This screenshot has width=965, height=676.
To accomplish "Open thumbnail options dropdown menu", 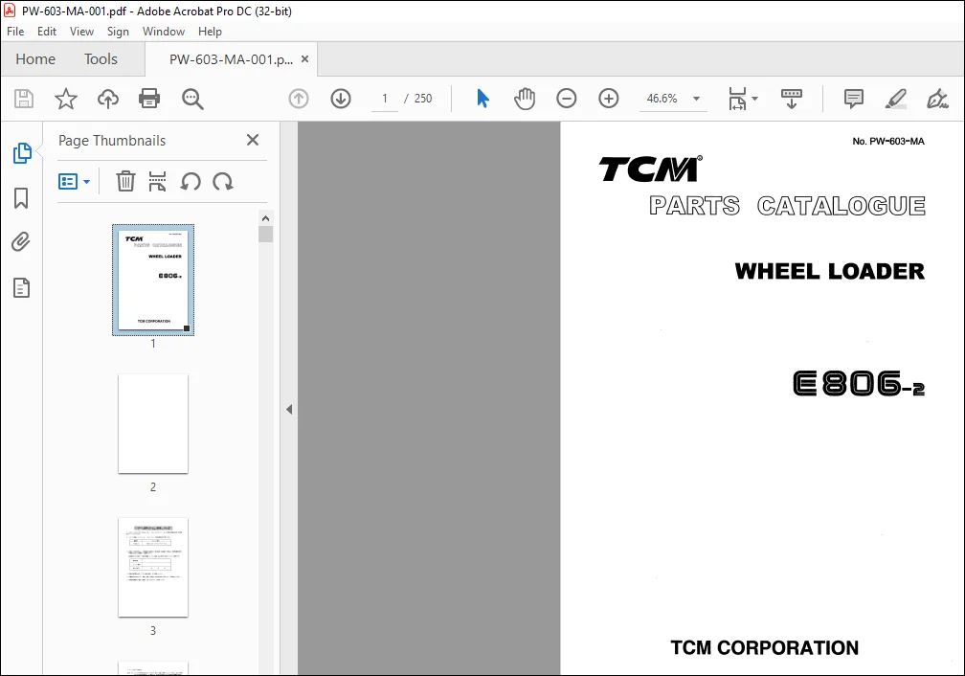I will tap(74, 182).
